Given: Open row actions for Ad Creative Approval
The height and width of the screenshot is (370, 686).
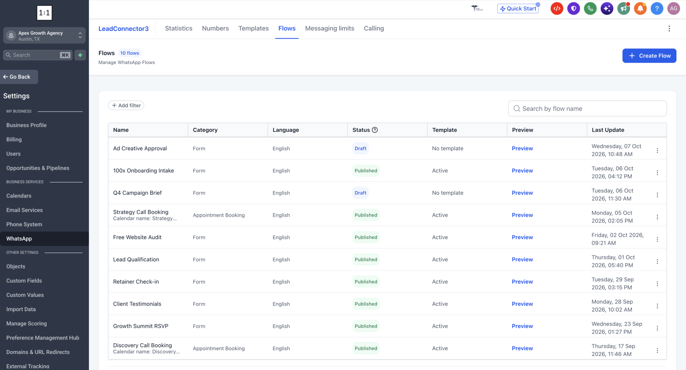Looking at the screenshot, I should 657,150.
